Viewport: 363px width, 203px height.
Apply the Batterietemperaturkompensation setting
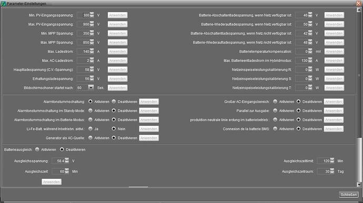point(334,51)
